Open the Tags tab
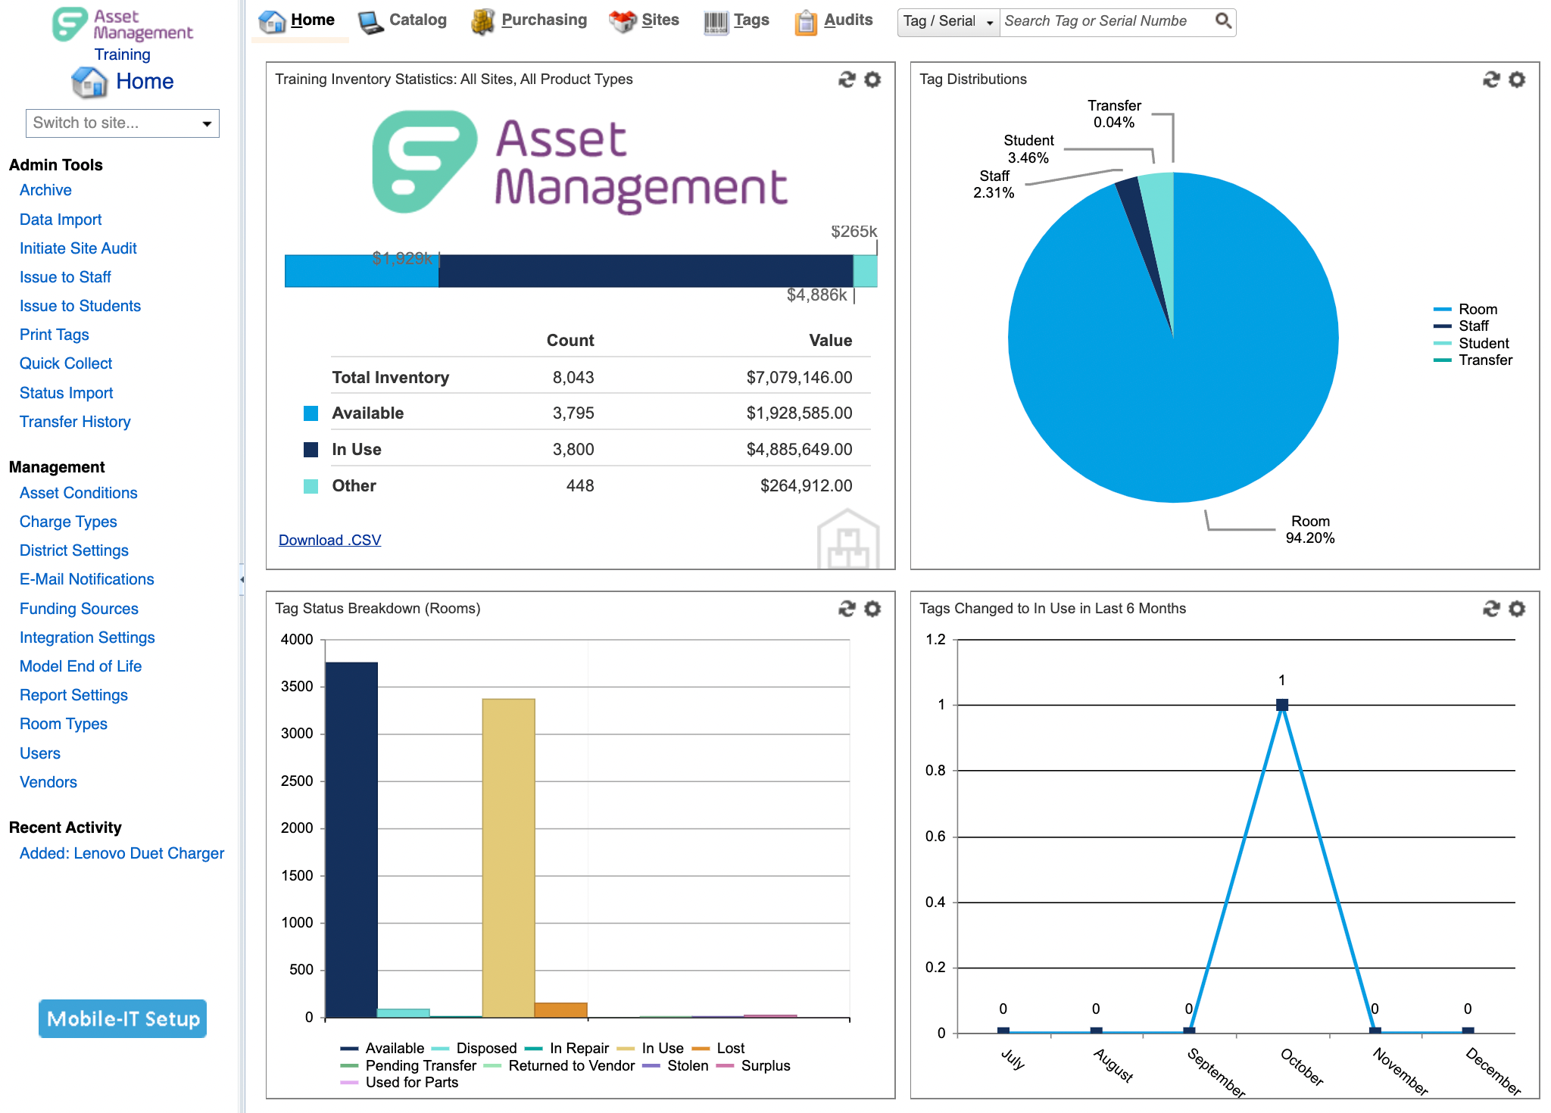The width and height of the screenshot is (1551, 1113). coord(751,20)
